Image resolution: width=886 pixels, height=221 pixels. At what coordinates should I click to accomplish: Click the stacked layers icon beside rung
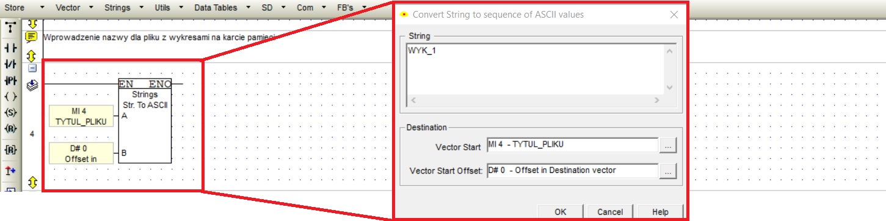(x=32, y=86)
